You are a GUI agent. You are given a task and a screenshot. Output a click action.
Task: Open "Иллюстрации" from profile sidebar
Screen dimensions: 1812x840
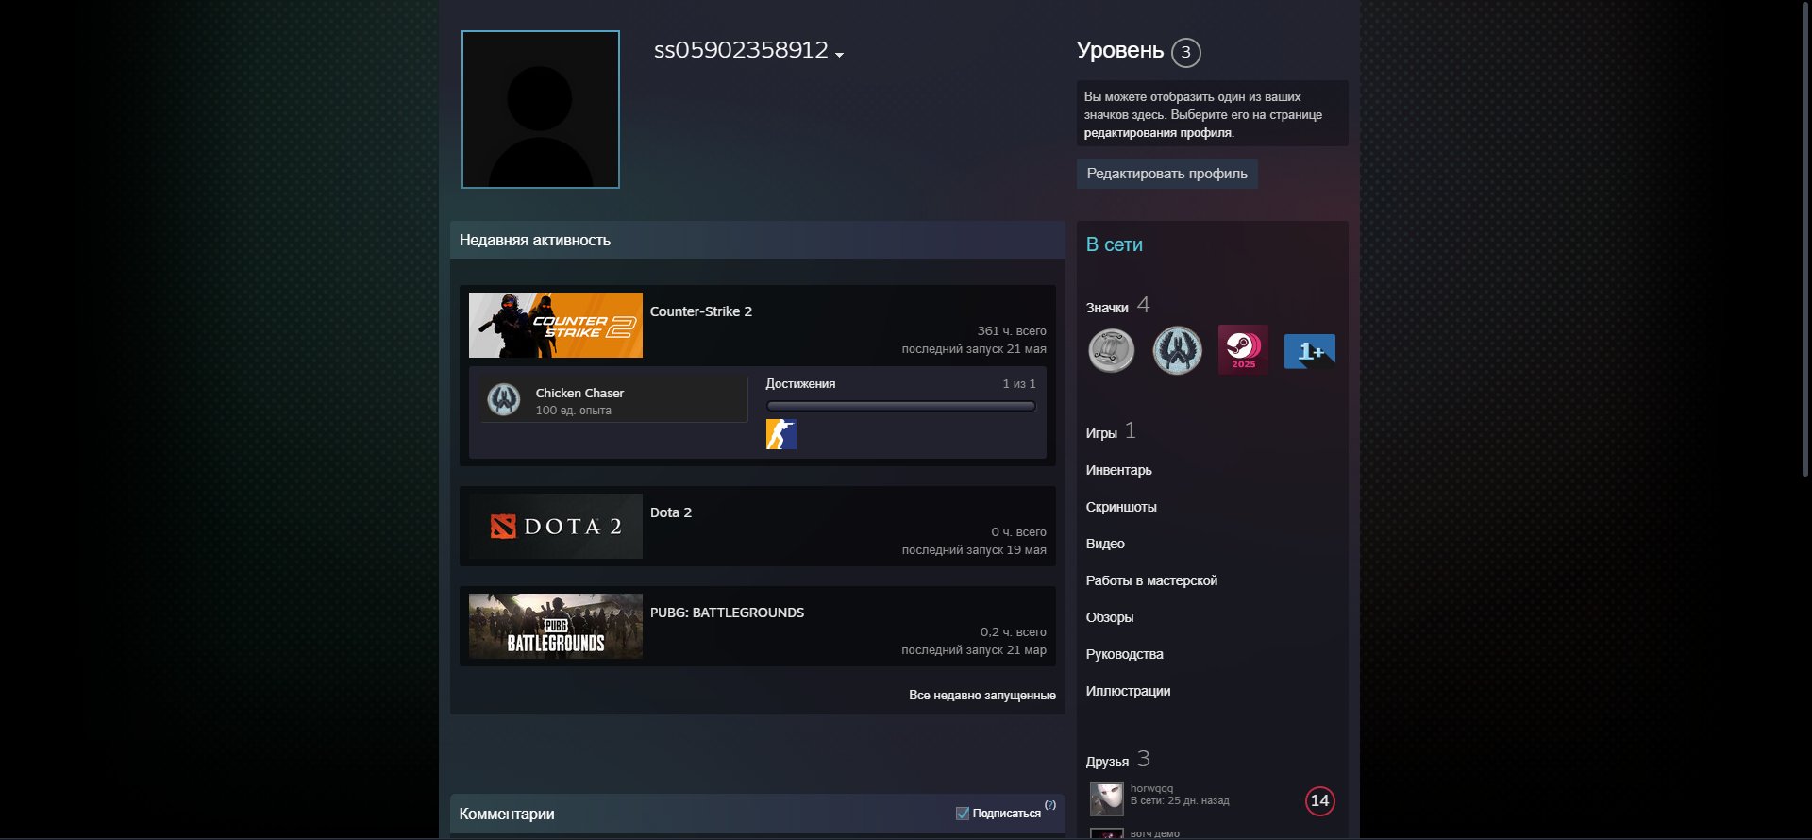coord(1128,691)
